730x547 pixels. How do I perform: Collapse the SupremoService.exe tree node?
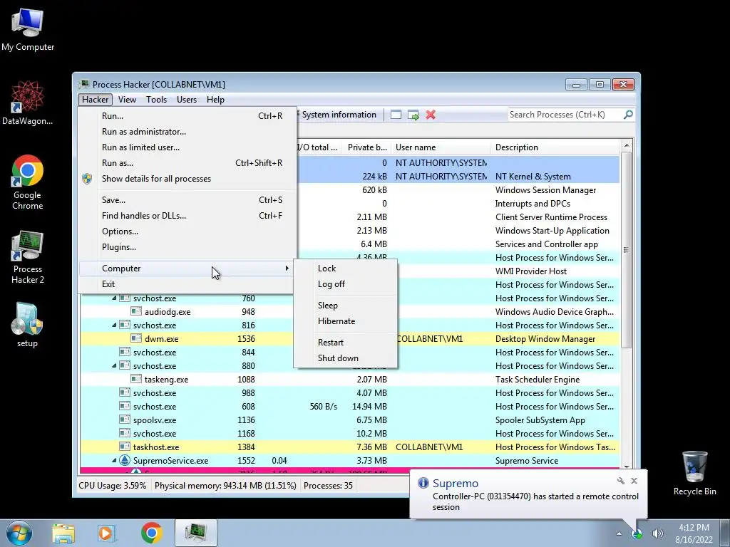[114, 461]
